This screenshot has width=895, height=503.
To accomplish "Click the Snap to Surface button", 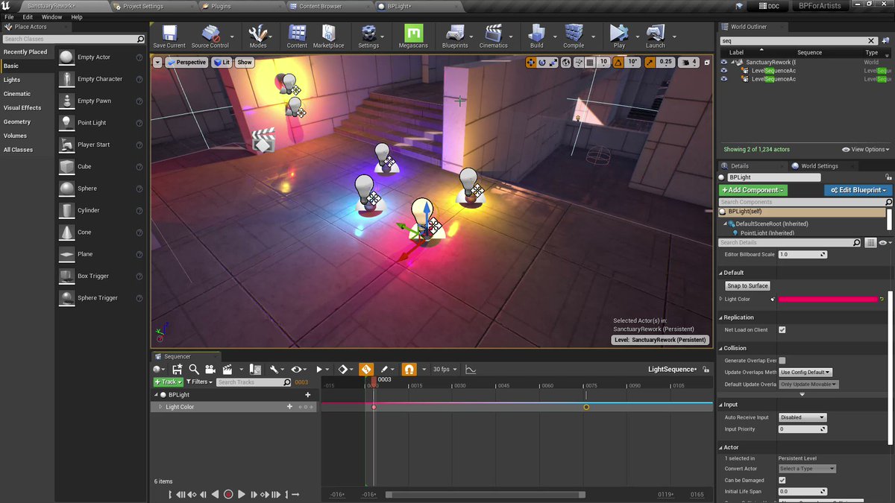I will pos(747,285).
